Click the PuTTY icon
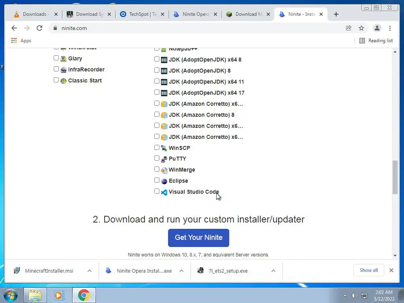Screen dimensions: 404x303 [x=164, y=159]
